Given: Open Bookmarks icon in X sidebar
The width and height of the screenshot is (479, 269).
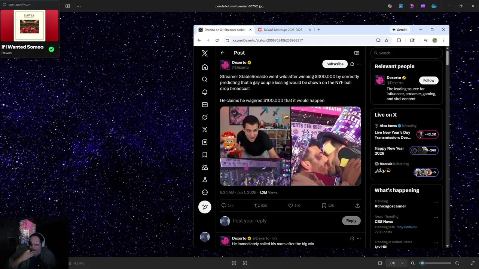Looking at the screenshot, I should click(x=205, y=155).
